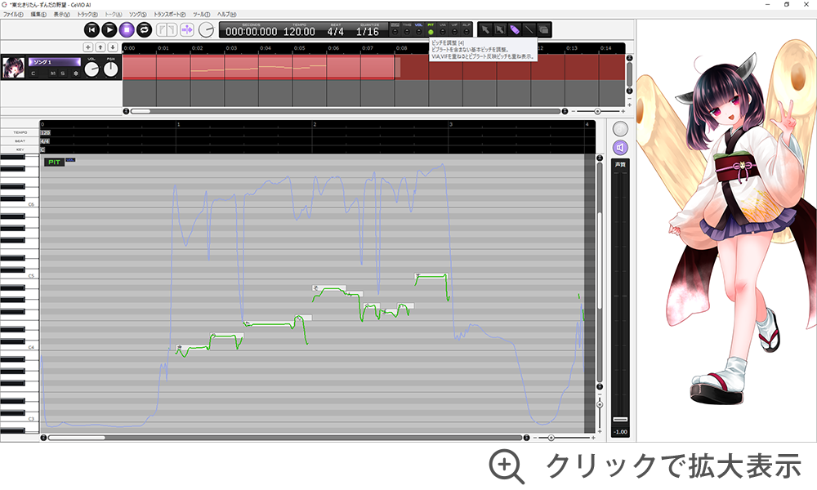
Task: Add a new track with the plus button
Action: click(x=88, y=47)
